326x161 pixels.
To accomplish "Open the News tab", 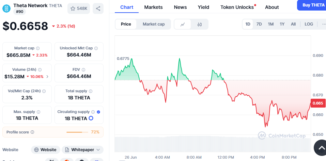I will [180, 7].
